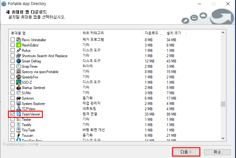236x158 pixels.
Task: Click the SSD-Z icon
Action: (18, 82)
